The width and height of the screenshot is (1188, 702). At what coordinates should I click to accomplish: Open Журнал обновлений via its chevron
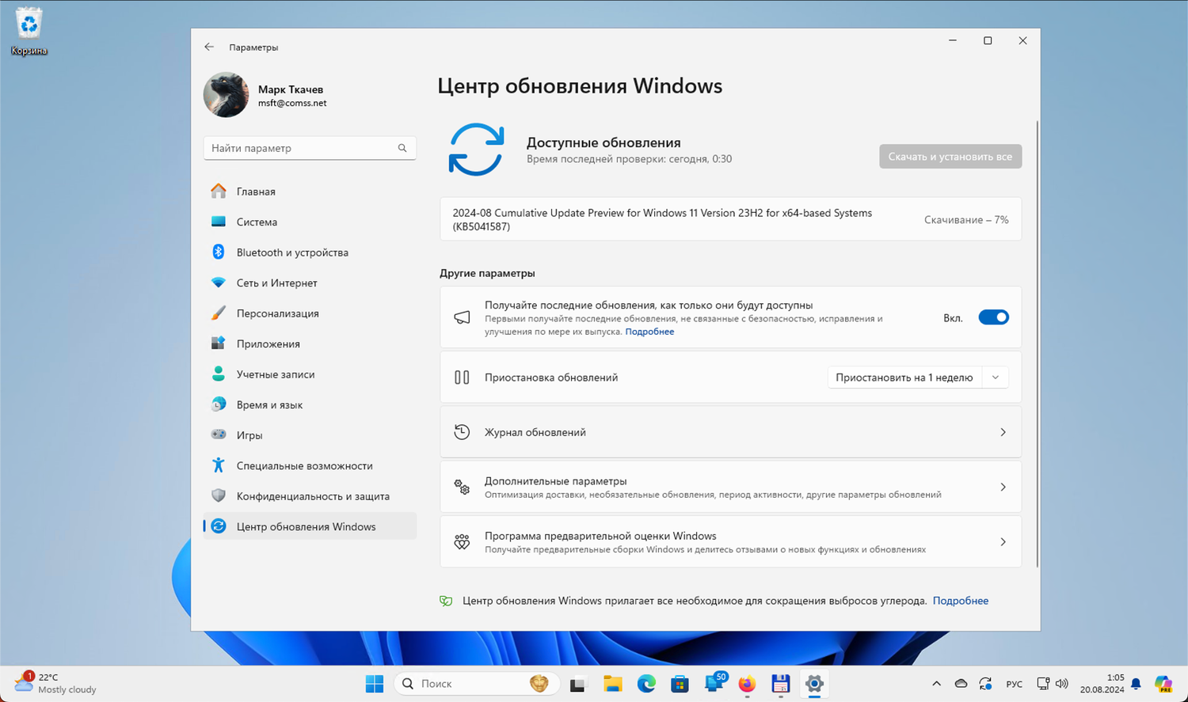click(1003, 432)
